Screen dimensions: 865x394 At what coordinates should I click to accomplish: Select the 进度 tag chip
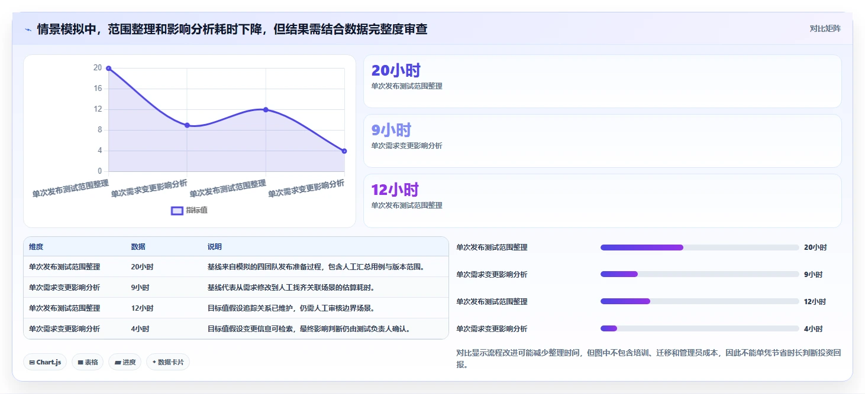coord(125,362)
